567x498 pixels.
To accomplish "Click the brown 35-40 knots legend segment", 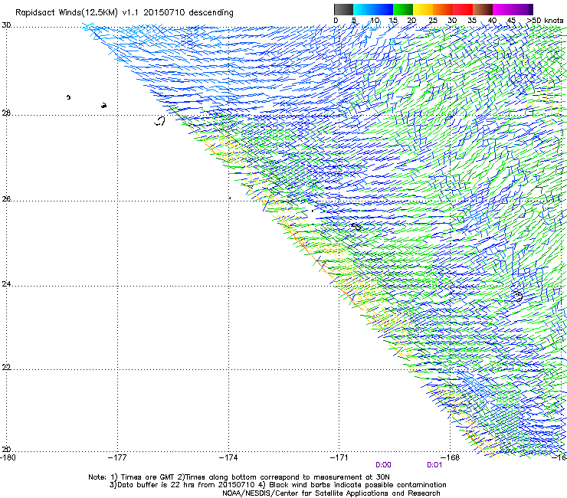I will [483, 9].
